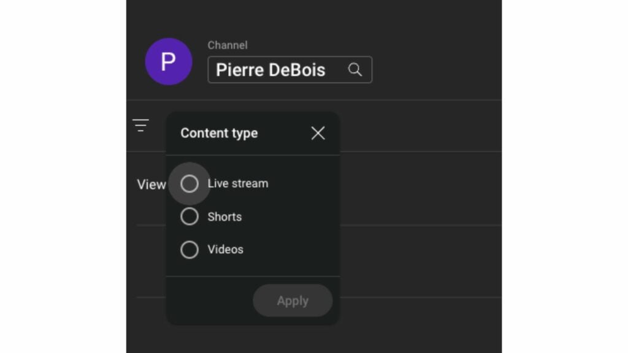Confirm the filter selection with Apply

pos(293,300)
